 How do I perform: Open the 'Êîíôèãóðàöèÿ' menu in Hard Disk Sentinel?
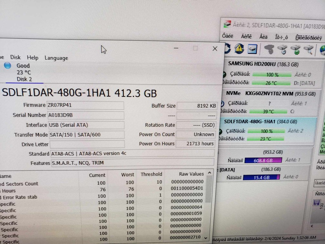pyautogui.click(x=308, y=38)
